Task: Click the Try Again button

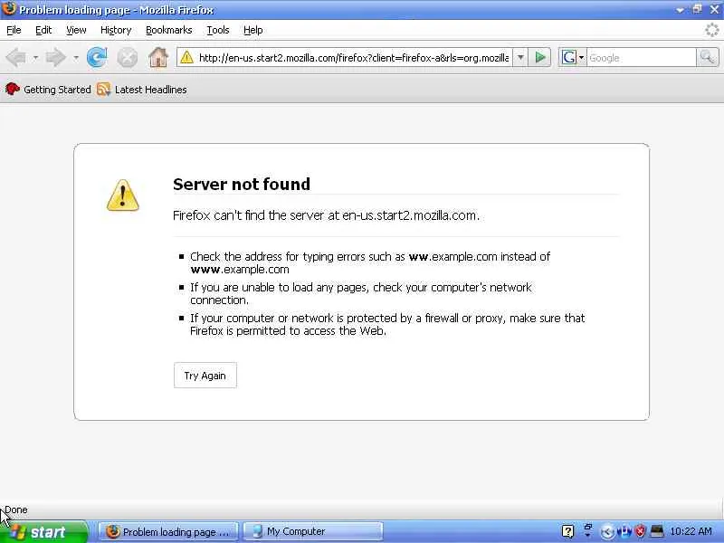Action: point(205,376)
